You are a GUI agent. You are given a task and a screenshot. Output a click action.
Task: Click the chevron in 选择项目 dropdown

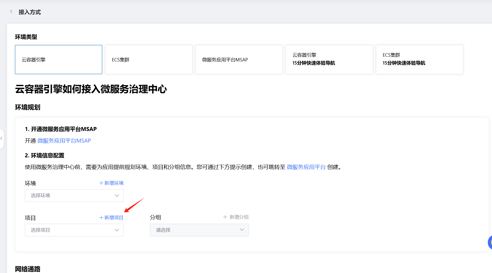(x=117, y=230)
